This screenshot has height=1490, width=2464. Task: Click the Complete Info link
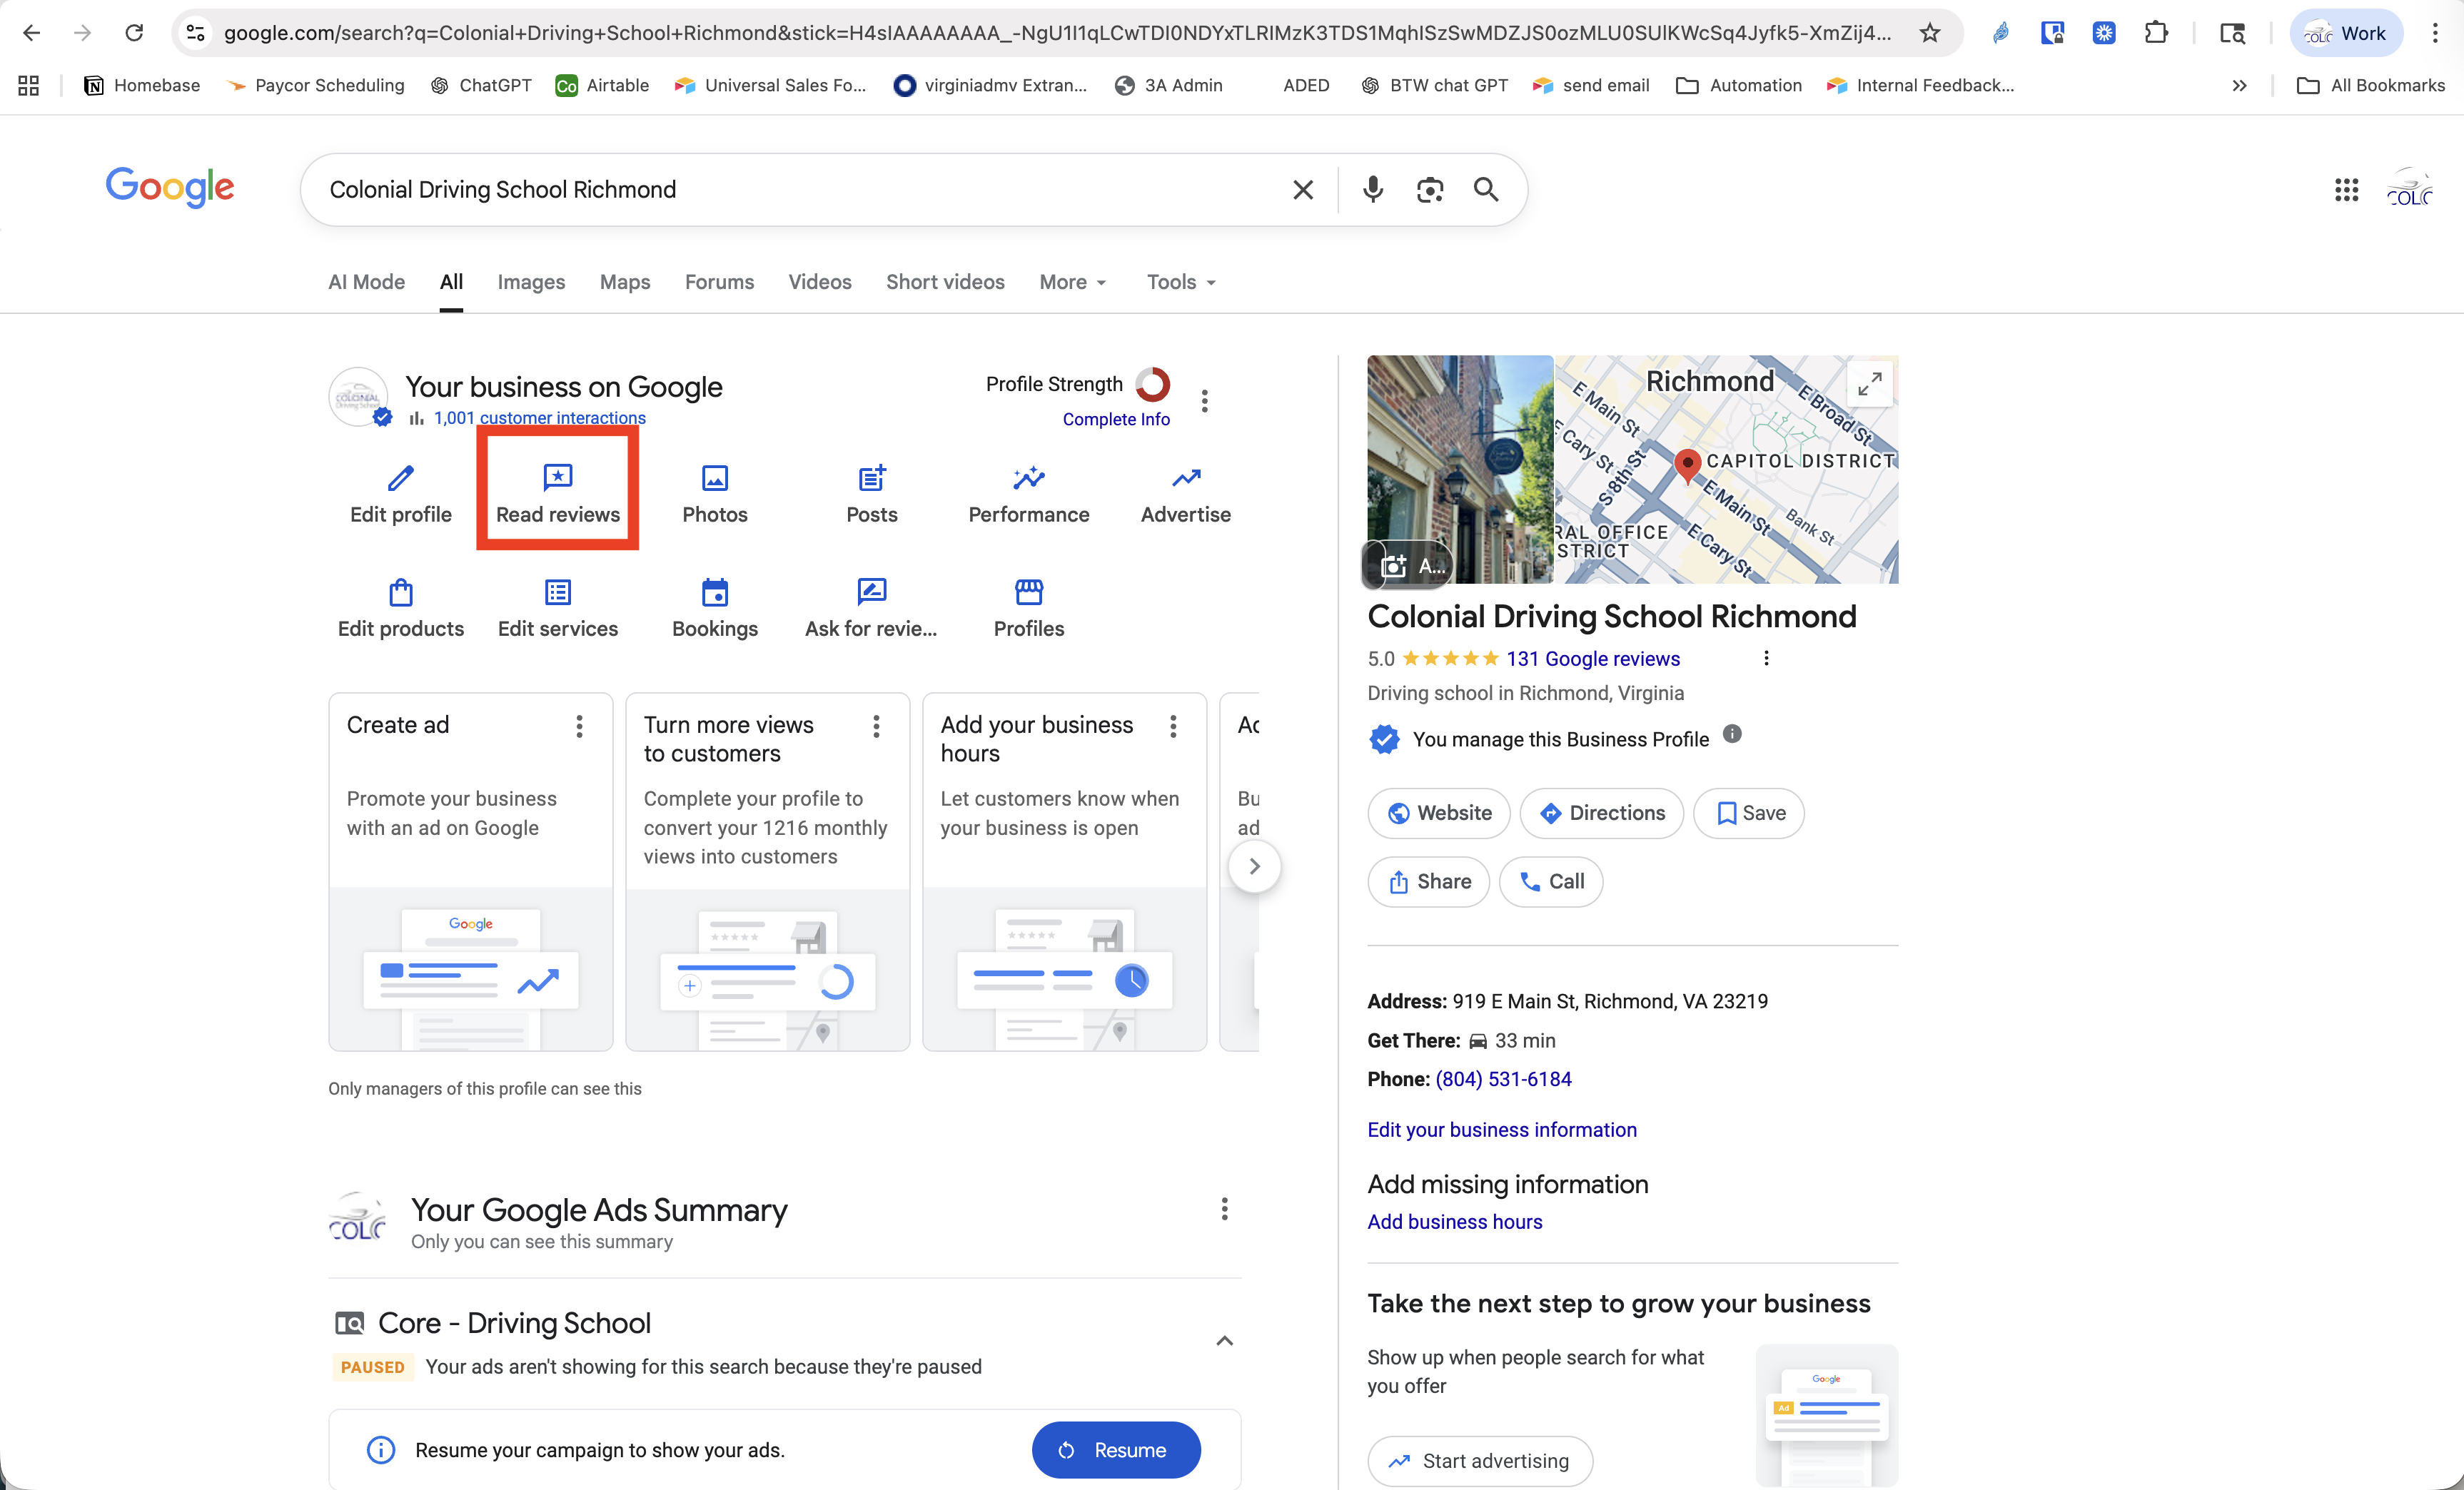tap(1116, 419)
